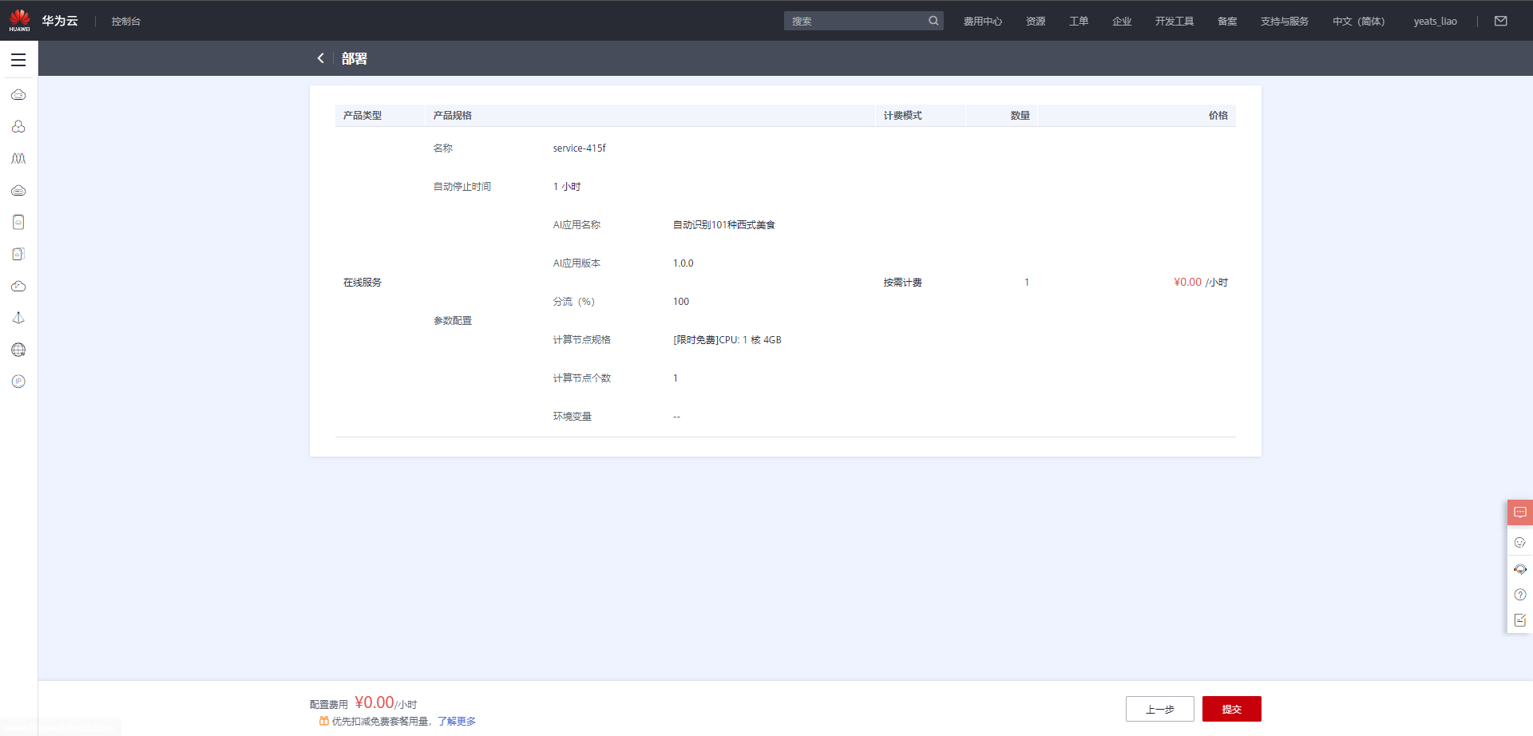
Task: Open the customer service headset icon
Action: (x=1520, y=569)
